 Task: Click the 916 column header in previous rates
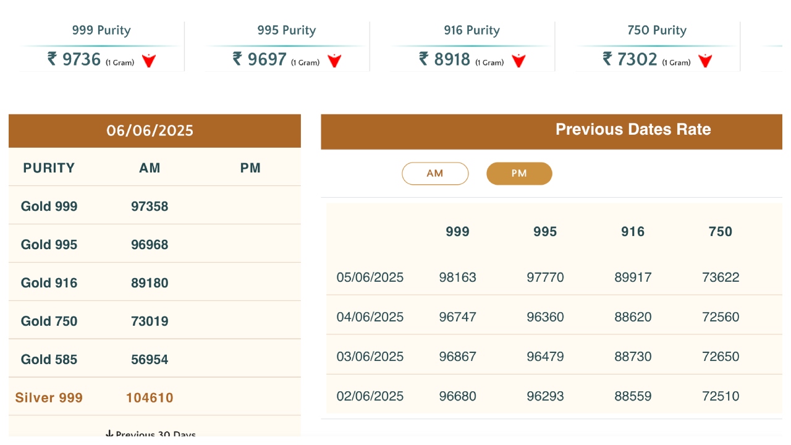coord(633,232)
